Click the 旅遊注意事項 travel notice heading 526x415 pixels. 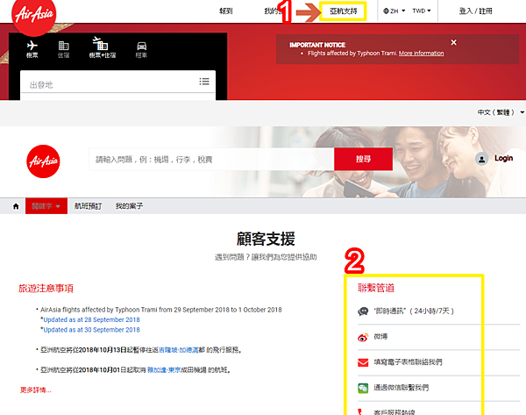pos(46,288)
